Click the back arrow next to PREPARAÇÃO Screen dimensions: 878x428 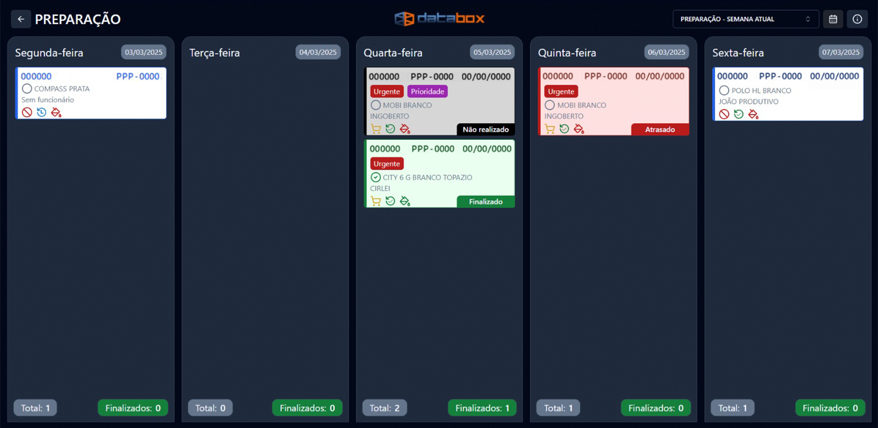click(21, 19)
